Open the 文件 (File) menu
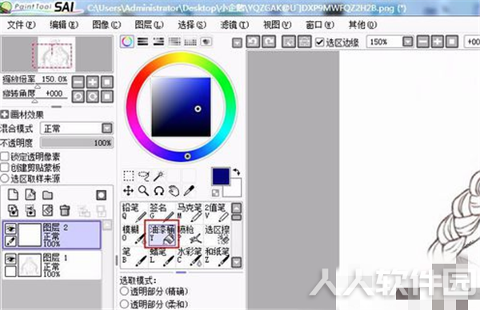This screenshot has width=480, height=310. pos(21,25)
